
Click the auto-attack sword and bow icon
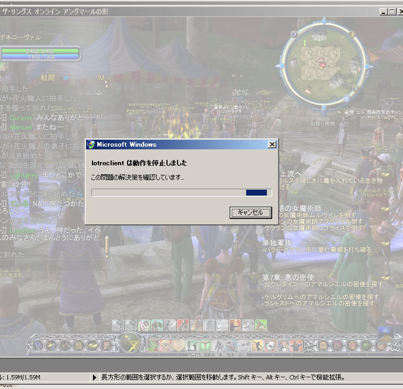coord(131,343)
